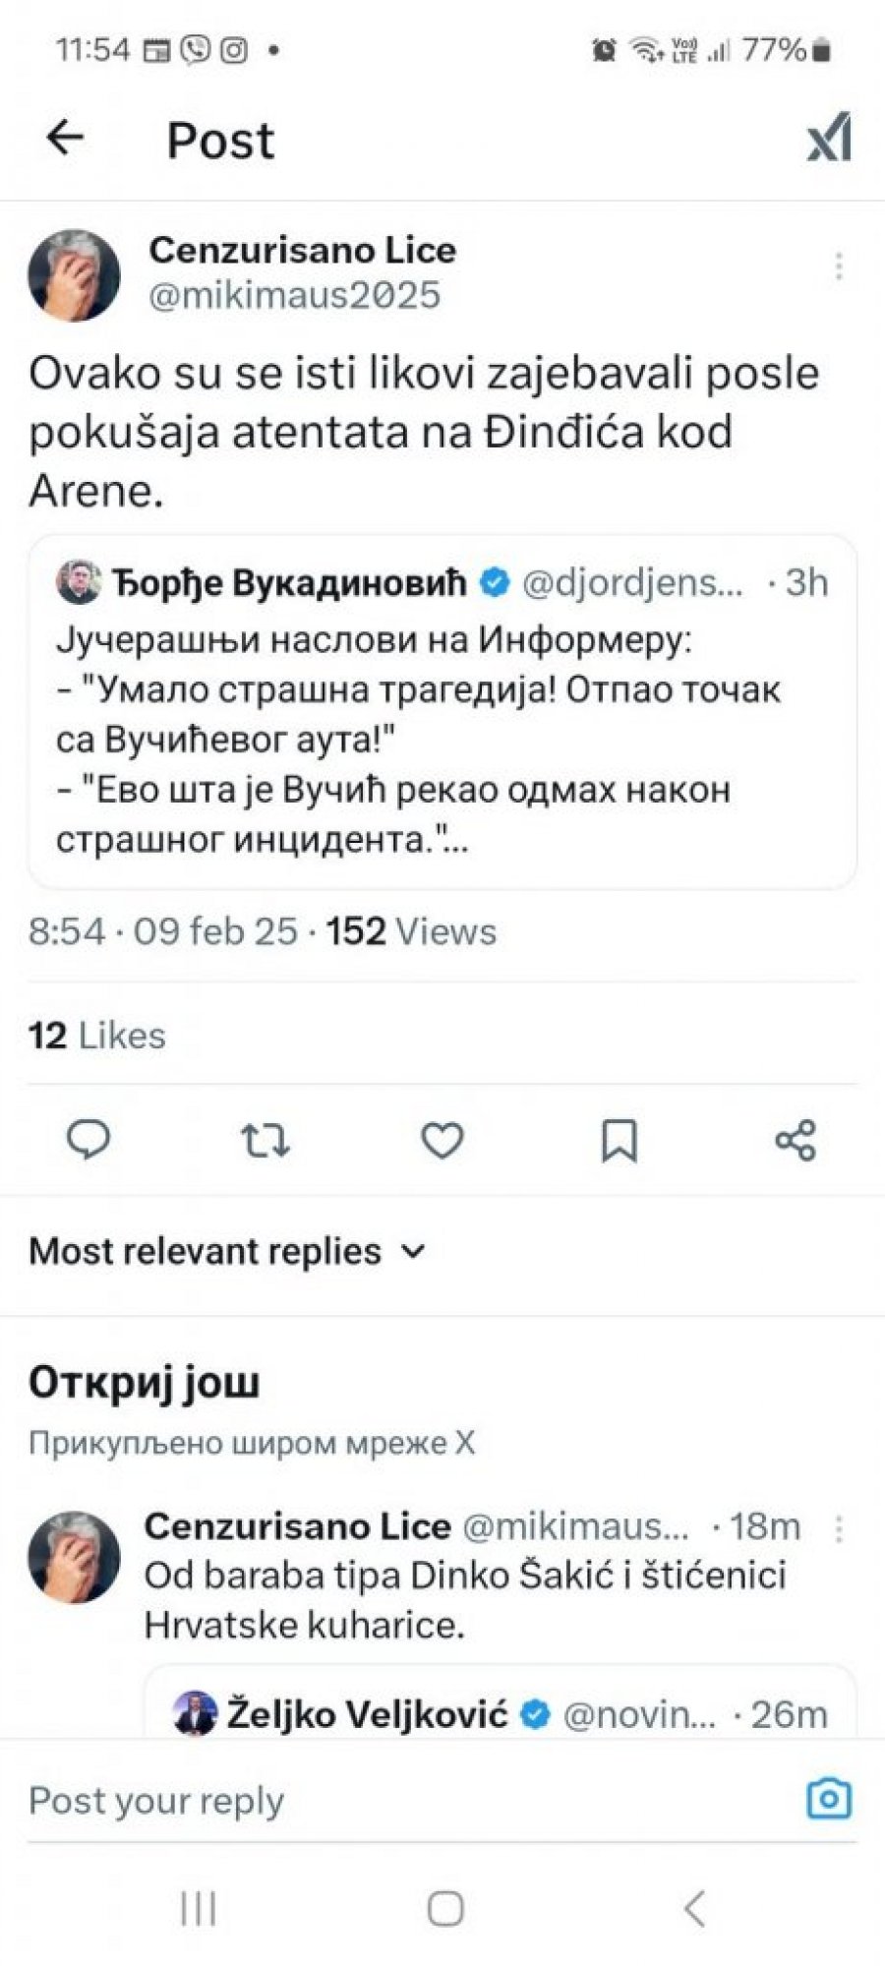
Task: Tap the back arrow beside Post
Action: [65, 138]
